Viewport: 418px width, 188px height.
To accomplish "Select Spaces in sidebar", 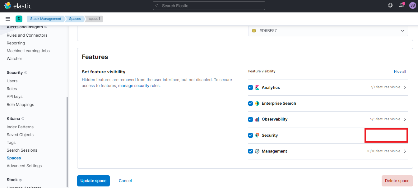I will 14,158.
